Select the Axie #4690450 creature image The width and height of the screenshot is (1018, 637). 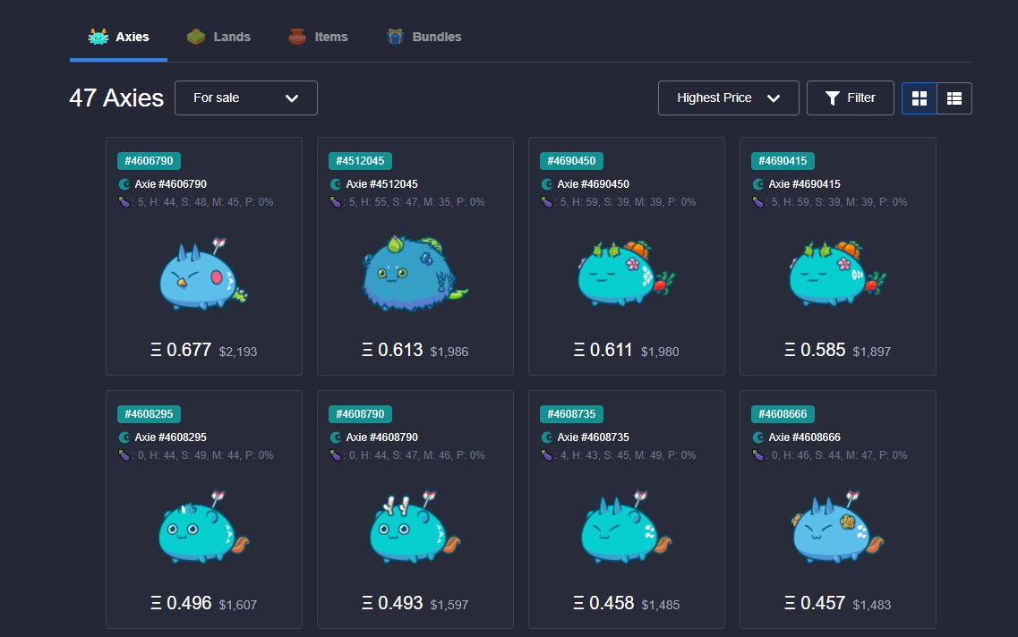pyautogui.click(x=626, y=274)
